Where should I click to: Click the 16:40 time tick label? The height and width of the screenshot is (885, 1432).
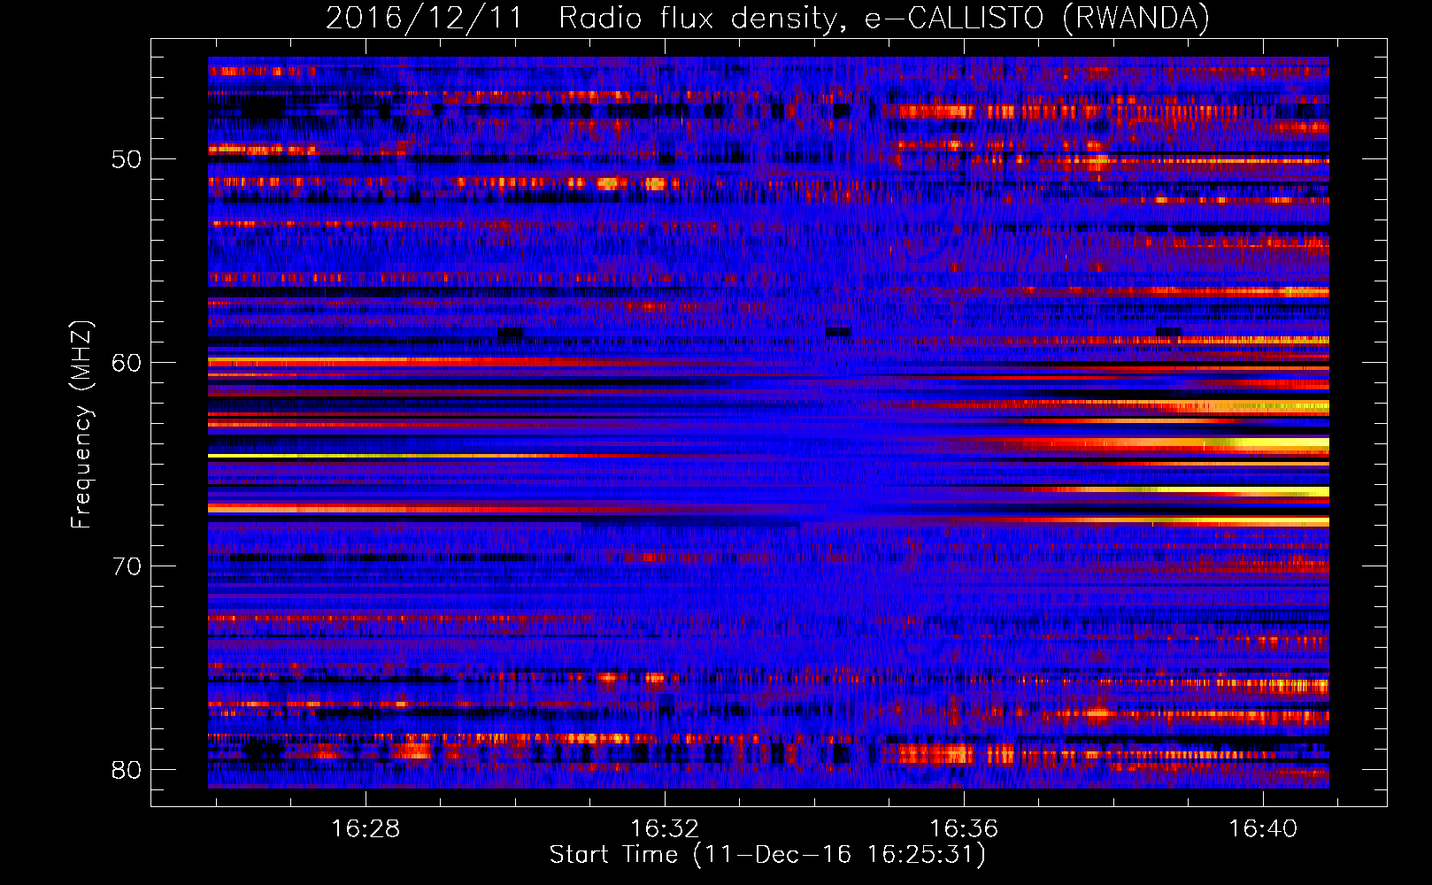pyautogui.click(x=1263, y=829)
